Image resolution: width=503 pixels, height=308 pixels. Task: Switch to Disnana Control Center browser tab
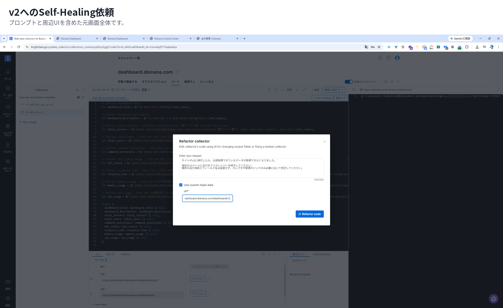(170, 39)
